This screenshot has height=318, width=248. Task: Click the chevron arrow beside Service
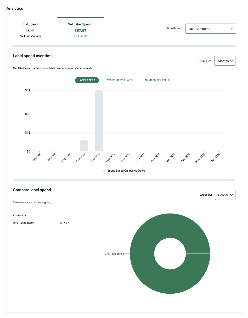(x=232, y=195)
